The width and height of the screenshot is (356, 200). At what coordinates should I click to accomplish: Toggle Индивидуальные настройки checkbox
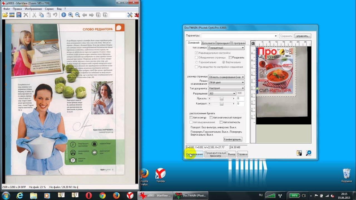pos(196,53)
